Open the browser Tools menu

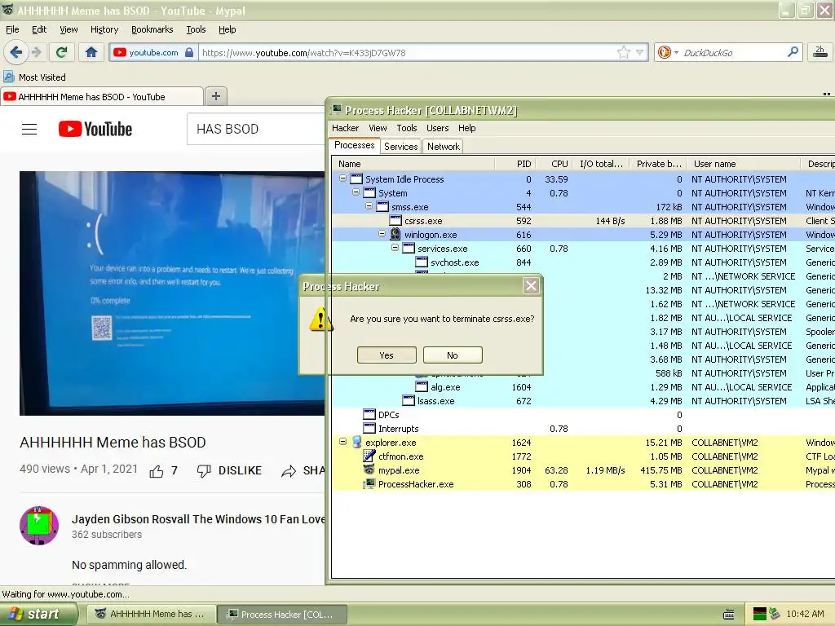coord(196,29)
